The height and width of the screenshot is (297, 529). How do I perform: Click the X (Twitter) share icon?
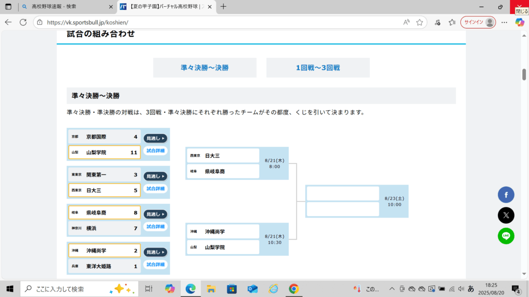pyautogui.click(x=506, y=215)
